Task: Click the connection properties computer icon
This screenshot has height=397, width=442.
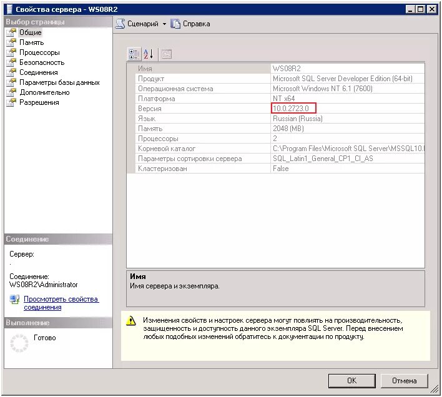Action: coord(14,299)
